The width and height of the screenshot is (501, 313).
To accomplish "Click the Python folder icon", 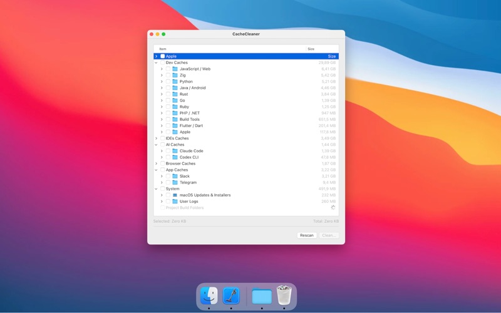I will [175, 81].
